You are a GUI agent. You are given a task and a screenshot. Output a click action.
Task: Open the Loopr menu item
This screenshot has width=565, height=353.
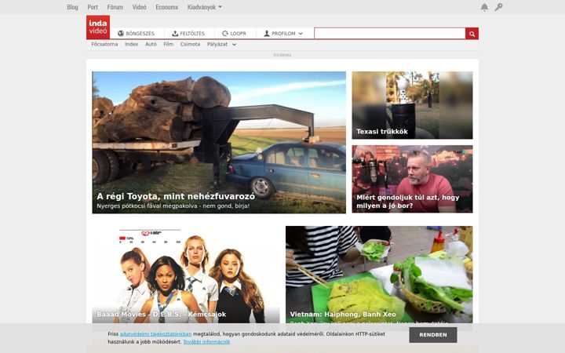click(234, 34)
